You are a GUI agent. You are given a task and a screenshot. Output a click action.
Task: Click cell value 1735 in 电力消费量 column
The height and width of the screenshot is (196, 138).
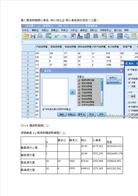click(x=113, y=61)
